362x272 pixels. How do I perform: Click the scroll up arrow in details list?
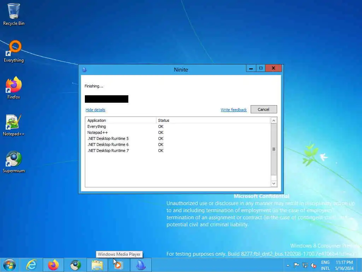(x=274, y=120)
